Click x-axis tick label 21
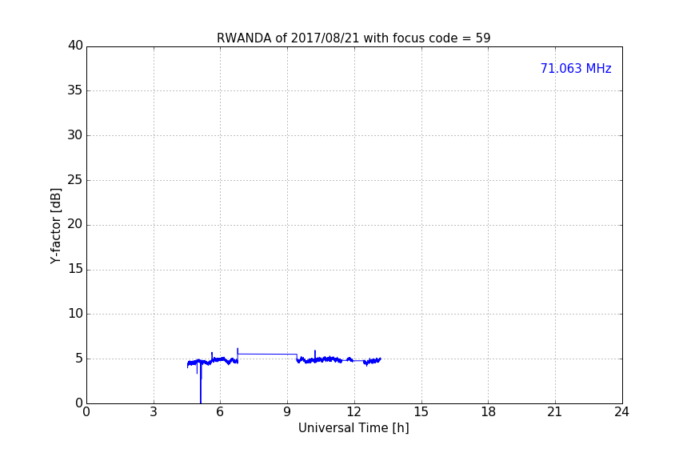The image size is (691, 461). pyautogui.click(x=555, y=412)
